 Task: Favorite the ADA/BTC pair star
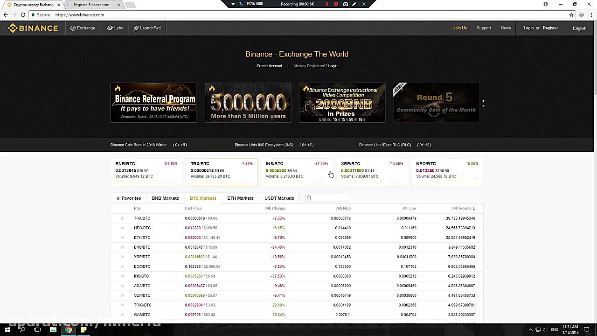click(122, 286)
